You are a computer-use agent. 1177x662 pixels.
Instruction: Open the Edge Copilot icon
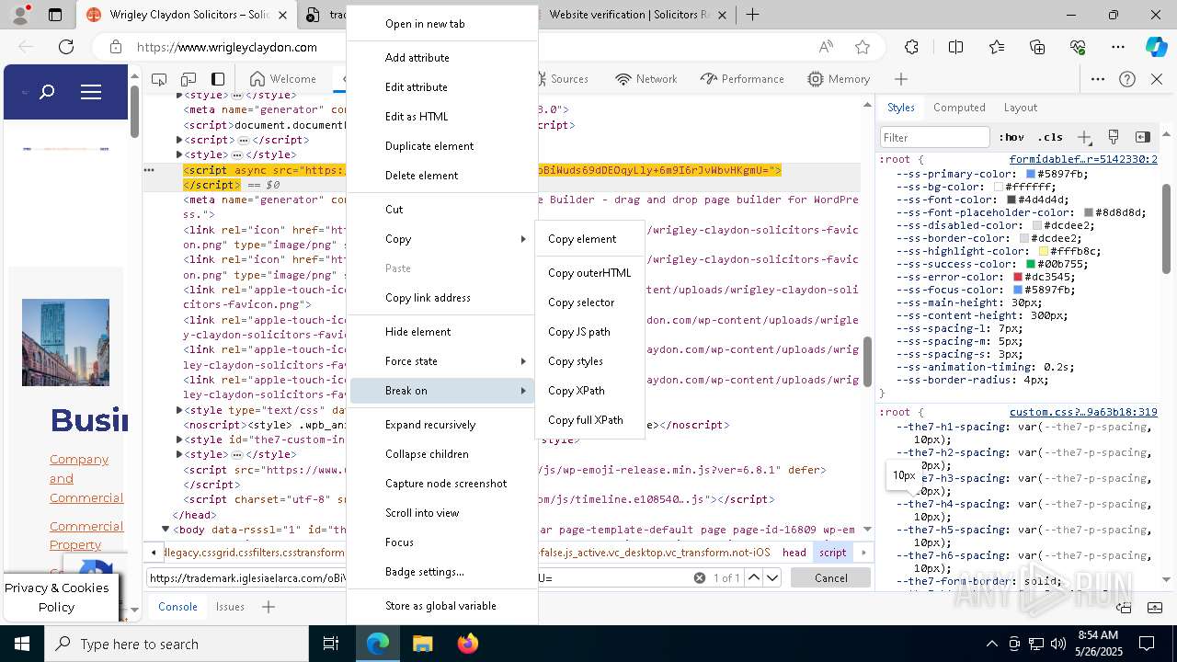1157,47
